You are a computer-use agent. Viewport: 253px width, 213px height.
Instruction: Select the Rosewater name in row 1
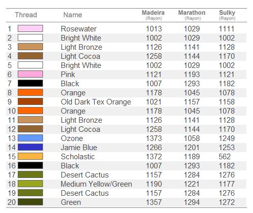click(78, 29)
